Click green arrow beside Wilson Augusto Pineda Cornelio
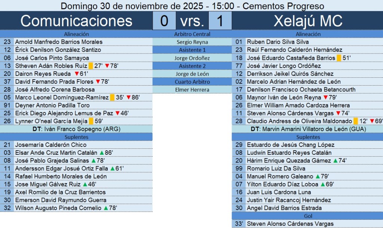This screenshot has height=228, width=383. click(106, 208)
